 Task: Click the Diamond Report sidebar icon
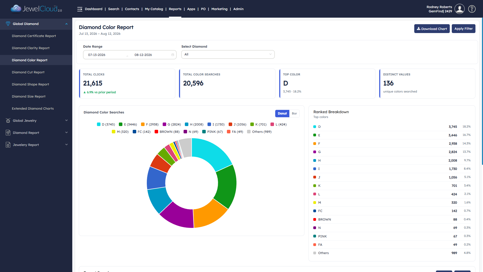[8, 133]
